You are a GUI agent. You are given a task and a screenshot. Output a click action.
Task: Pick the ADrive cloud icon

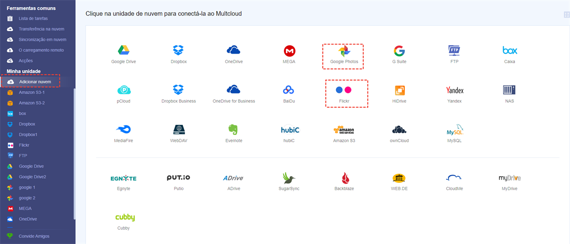(x=233, y=178)
